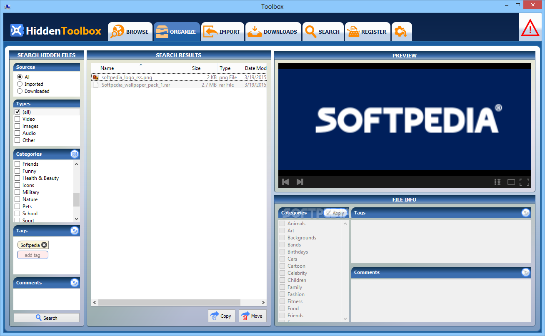Image resolution: width=545 pixels, height=336 pixels.
Task: Sort results by Size column
Action: tap(204, 68)
